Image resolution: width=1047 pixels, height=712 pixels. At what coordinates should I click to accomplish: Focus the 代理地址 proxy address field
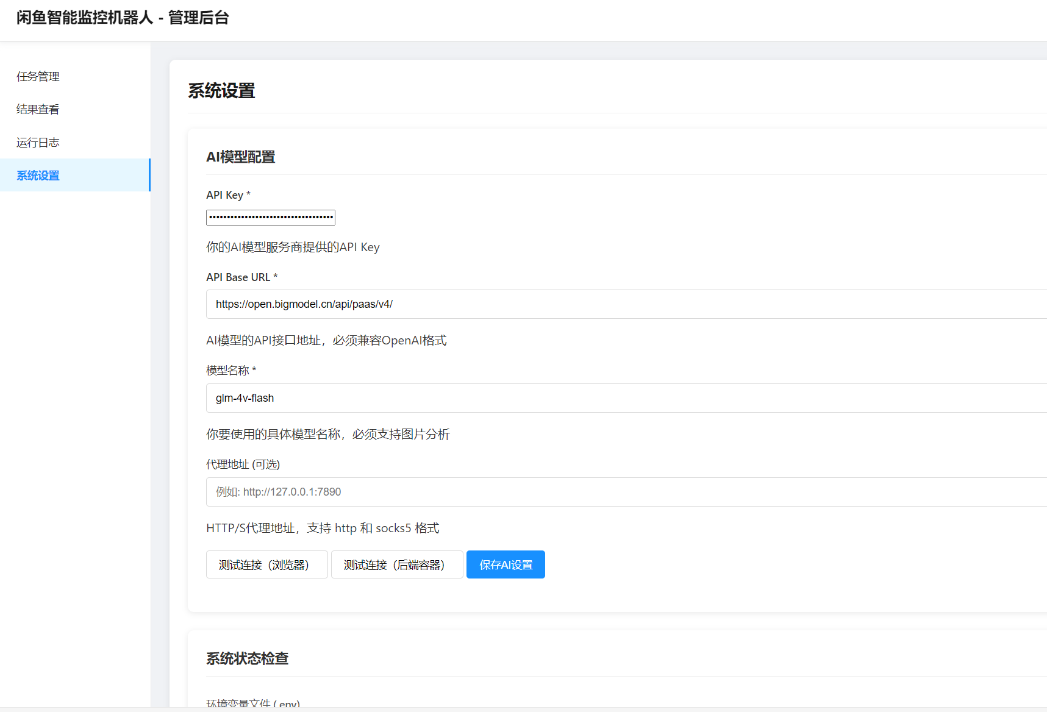[x=427, y=492]
